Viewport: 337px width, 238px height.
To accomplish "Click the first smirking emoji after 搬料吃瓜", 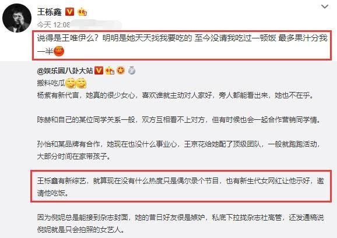I will click(71, 83).
